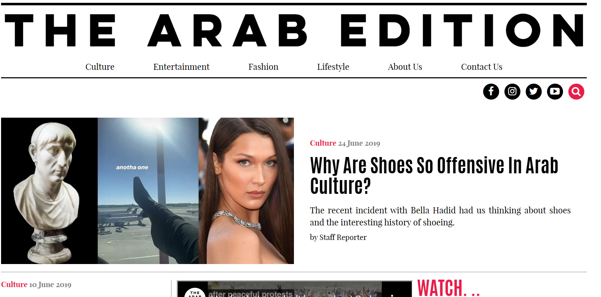This screenshot has width=601, height=297.
Task: Navigate to the Lifestyle section
Action: pos(333,67)
